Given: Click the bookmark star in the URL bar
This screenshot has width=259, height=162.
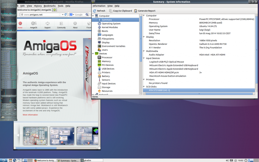Looking at the screenshot, I should coord(60,15).
